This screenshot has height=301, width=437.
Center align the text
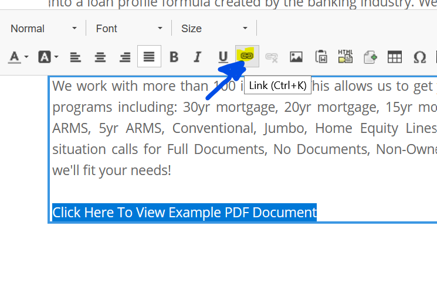tap(100, 57)
